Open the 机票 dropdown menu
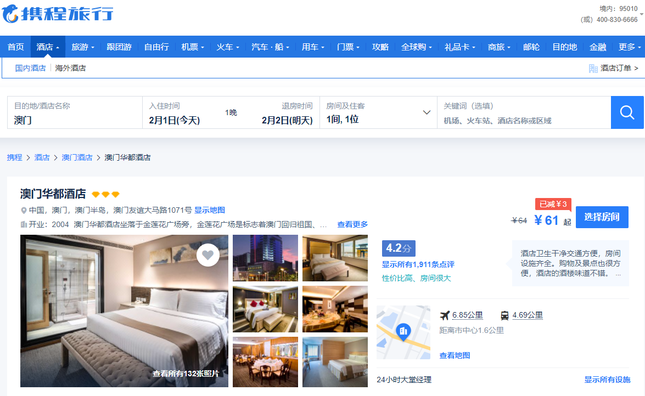This screenshot has width=645, height=396. [193, 47]
